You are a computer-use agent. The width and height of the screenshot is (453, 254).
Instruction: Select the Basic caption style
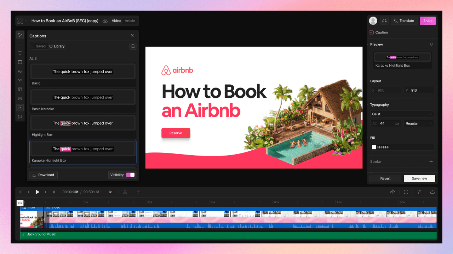pyautogui.click(x=83, y=74)
